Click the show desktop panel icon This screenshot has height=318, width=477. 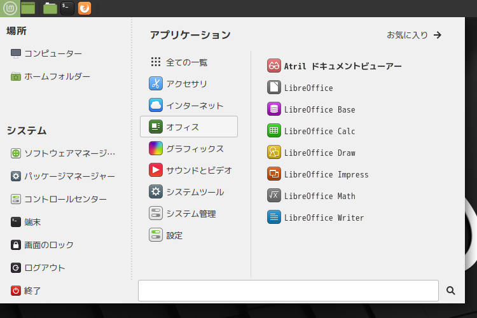pyautogui.click(x=28, y=8)
